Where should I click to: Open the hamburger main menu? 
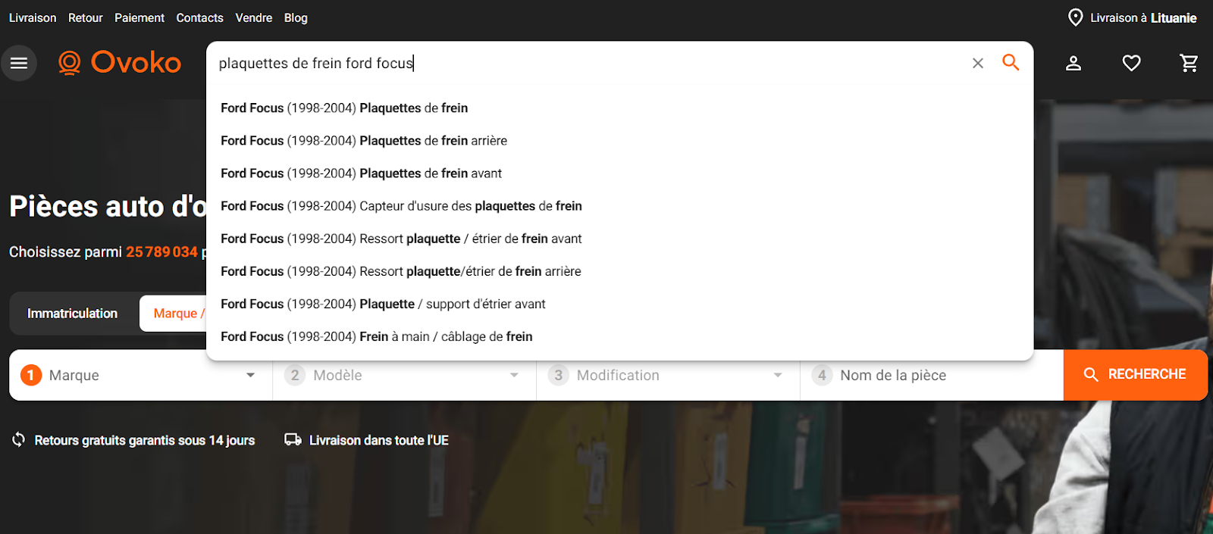[19, 63]
